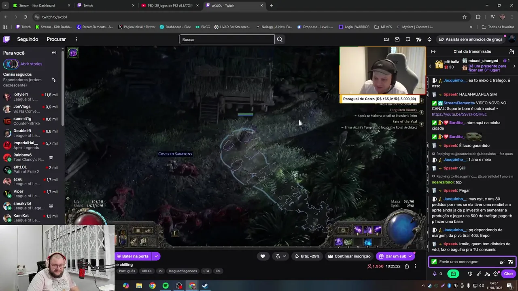Viewport: 518px width, 291px height.
Task: Expand Bater na porta dropdown arrow
Action: 156,256
